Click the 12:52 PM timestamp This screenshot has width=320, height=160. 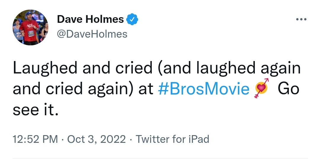(x=35, y=139)
